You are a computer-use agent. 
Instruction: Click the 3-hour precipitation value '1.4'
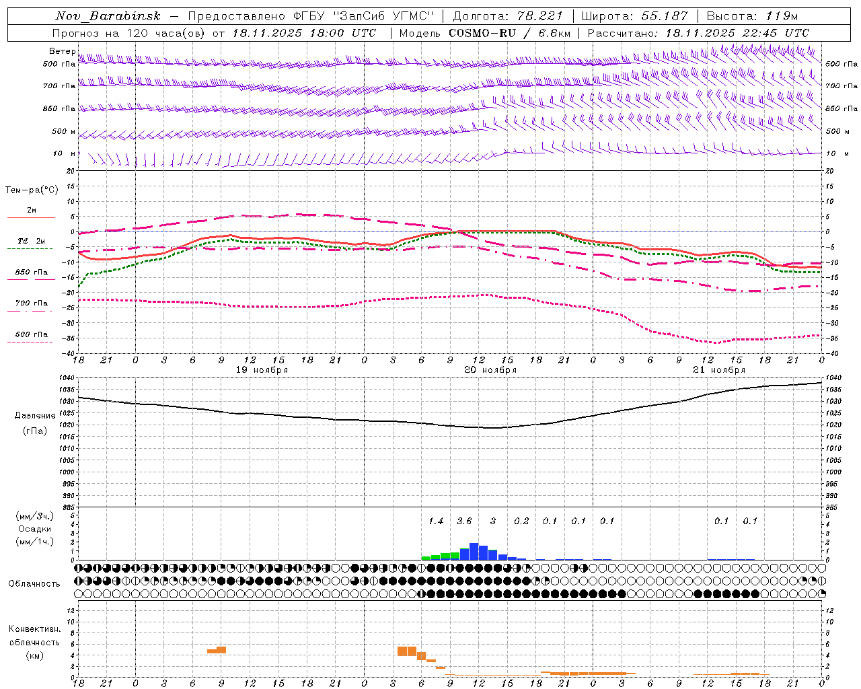436,521
